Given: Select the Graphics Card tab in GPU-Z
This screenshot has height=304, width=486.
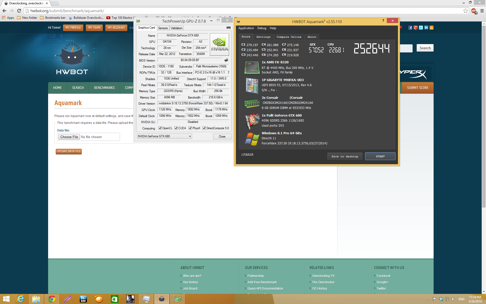Looking at the screenshot, I should pyautogui.click(x=147, y=28).
